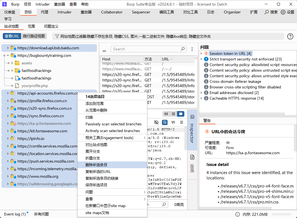Open the 代理 main tab
This screenshot has width=297, height=218.
point(45,12)
